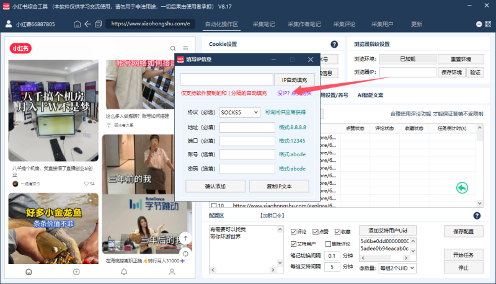Image resolution: width=496 pixels, height=284 pixels.
Task: Click the green circular back arrow icon
Action: pyautogui.click(x=462, y=188)
